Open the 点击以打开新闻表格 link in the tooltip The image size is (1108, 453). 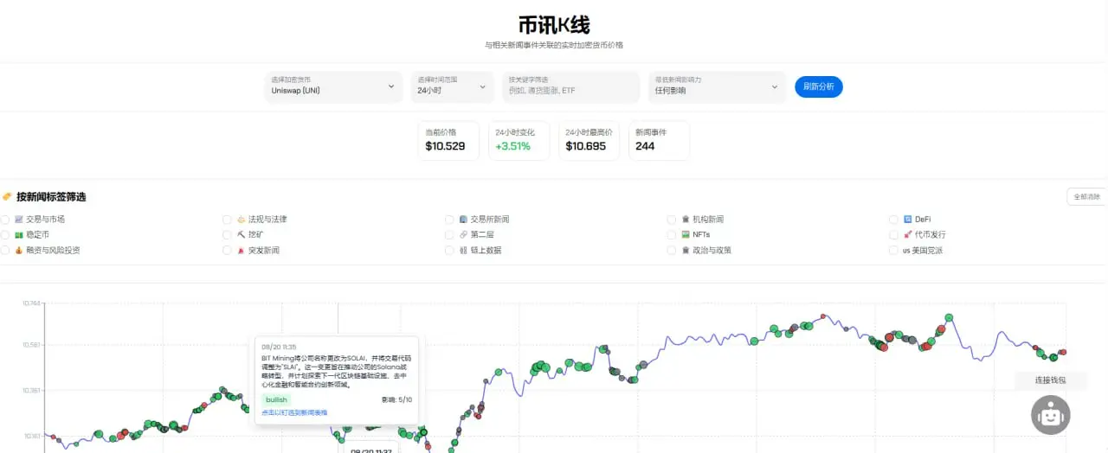(x=294, y=412)
